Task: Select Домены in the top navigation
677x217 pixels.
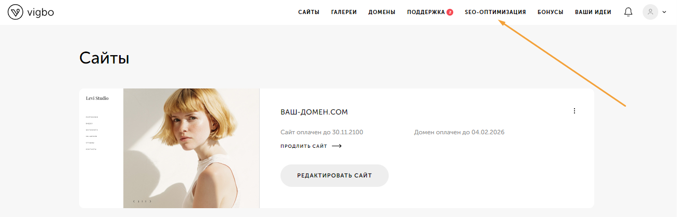Action: (x=382, y=12)
